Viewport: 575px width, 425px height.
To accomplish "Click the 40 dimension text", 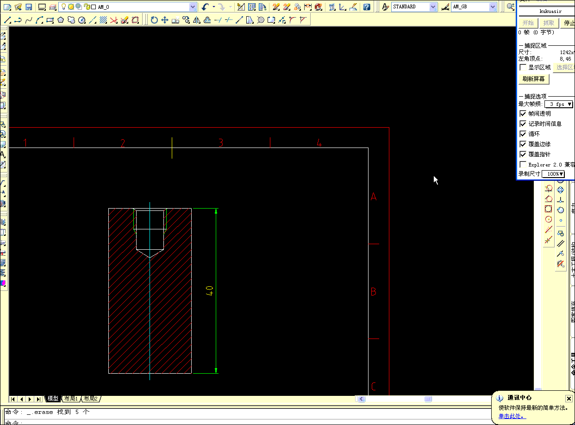I will click(209, 291).
